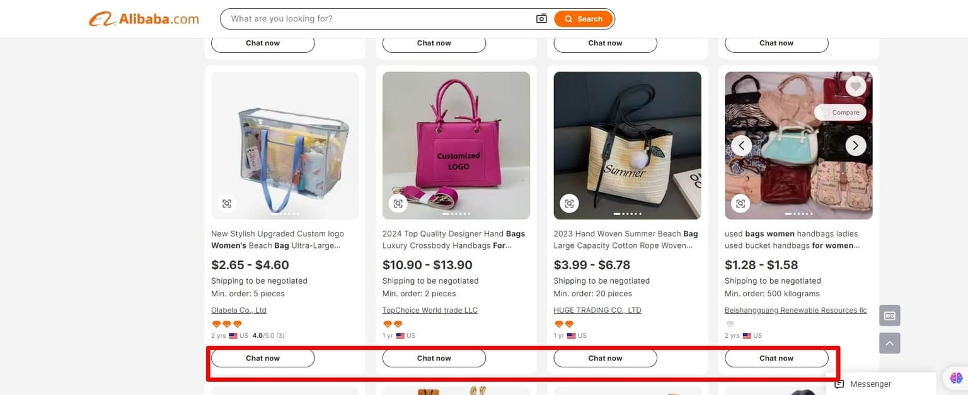Click the RFQ icon in the right sidebar
Image resolution: width=968 pixels, height=395 pixels.
pyautogui.click(x=889, y=315)
